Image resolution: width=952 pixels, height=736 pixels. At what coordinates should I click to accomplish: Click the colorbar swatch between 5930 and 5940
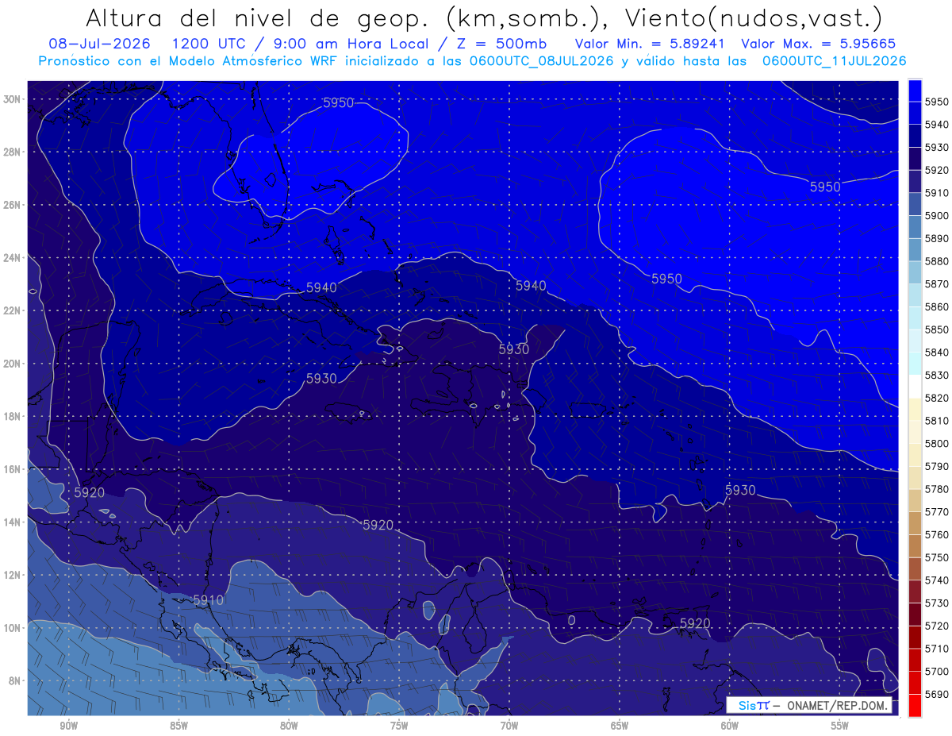point(915,136)
